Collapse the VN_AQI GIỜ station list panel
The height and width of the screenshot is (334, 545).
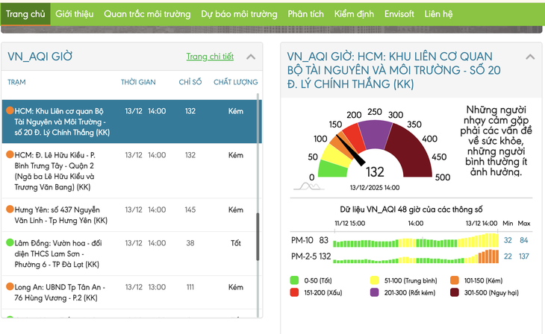click(251, 57)
